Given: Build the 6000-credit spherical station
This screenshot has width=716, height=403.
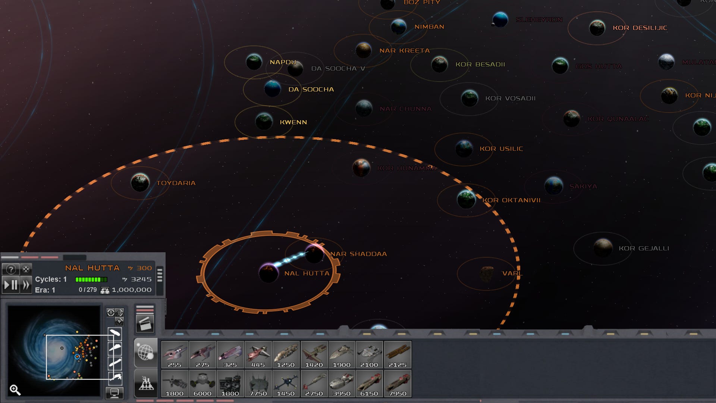Looking at the screenshot, I should click(x=202, y=383).
